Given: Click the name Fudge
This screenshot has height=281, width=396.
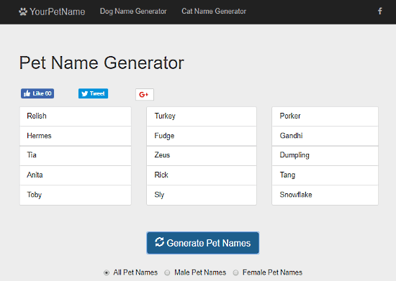Looking at the screenshot, I should tap(202, 136).
